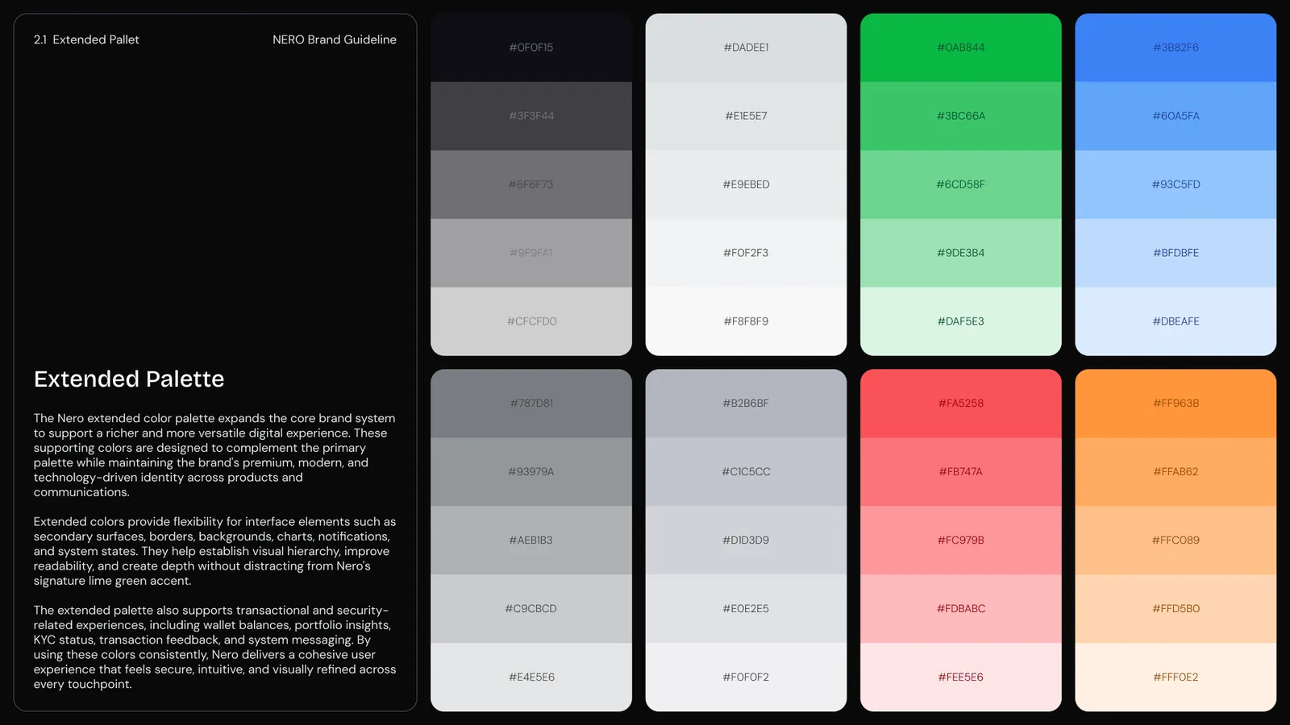This screenshot has height=725, width=1290.
Task: Click the Extended Palette heading
Action: pyautogui.click(x=129, y=379)
